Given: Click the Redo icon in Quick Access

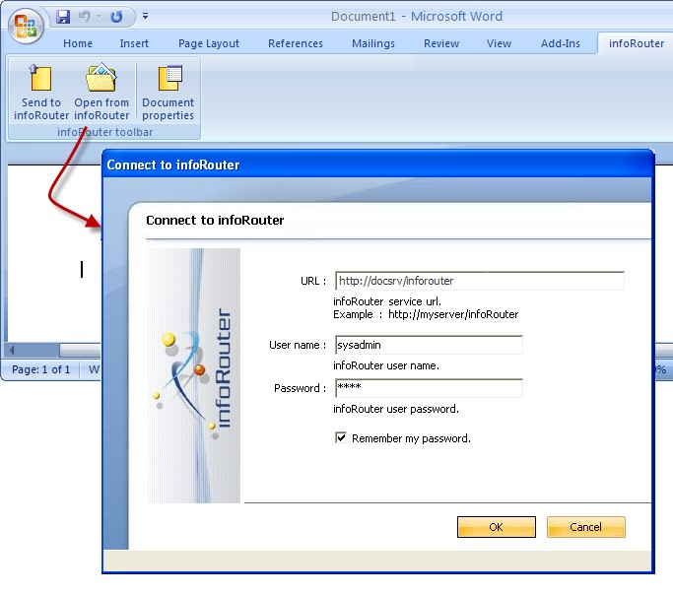Looking at the screenshot, I should [x=116, y=17].
